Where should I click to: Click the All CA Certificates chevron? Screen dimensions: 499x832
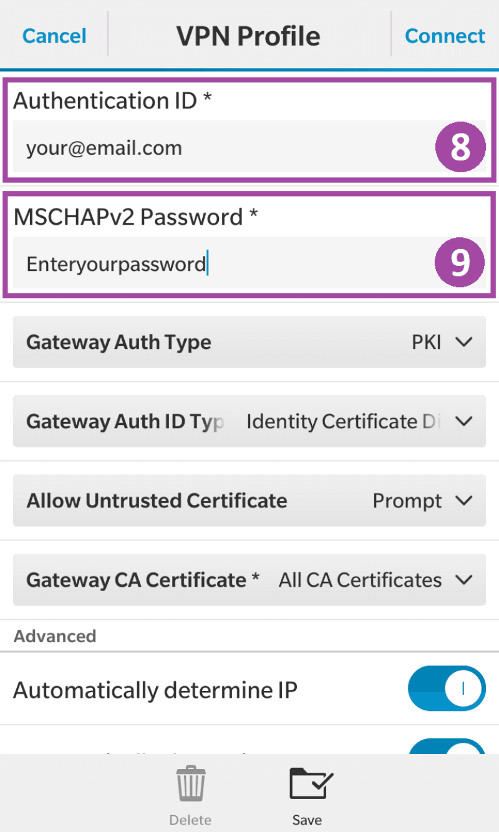(x=464, y=580)
